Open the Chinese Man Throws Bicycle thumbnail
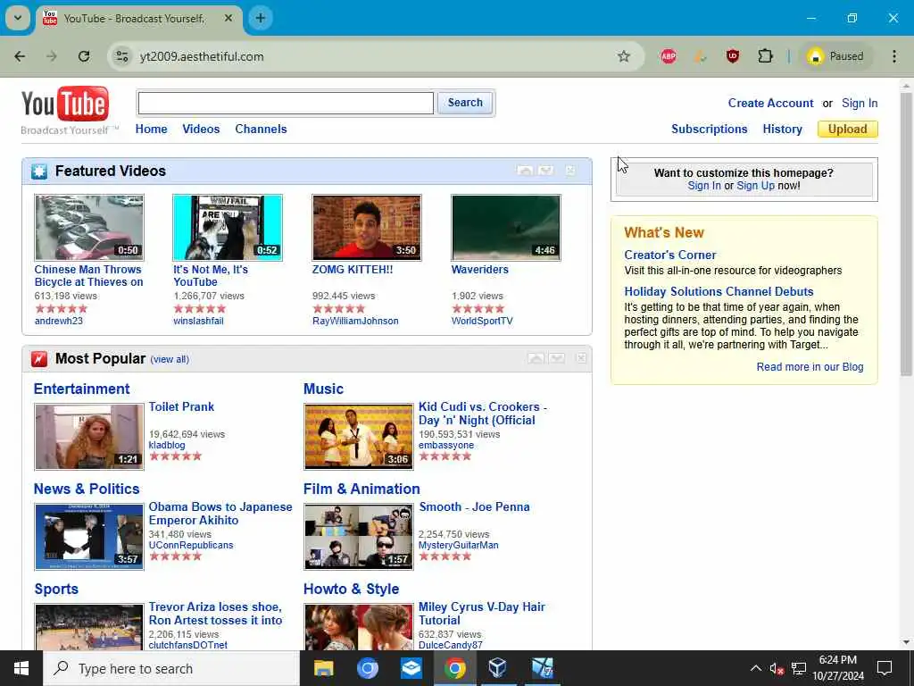The image size is (914, 686). coord(89,228)
